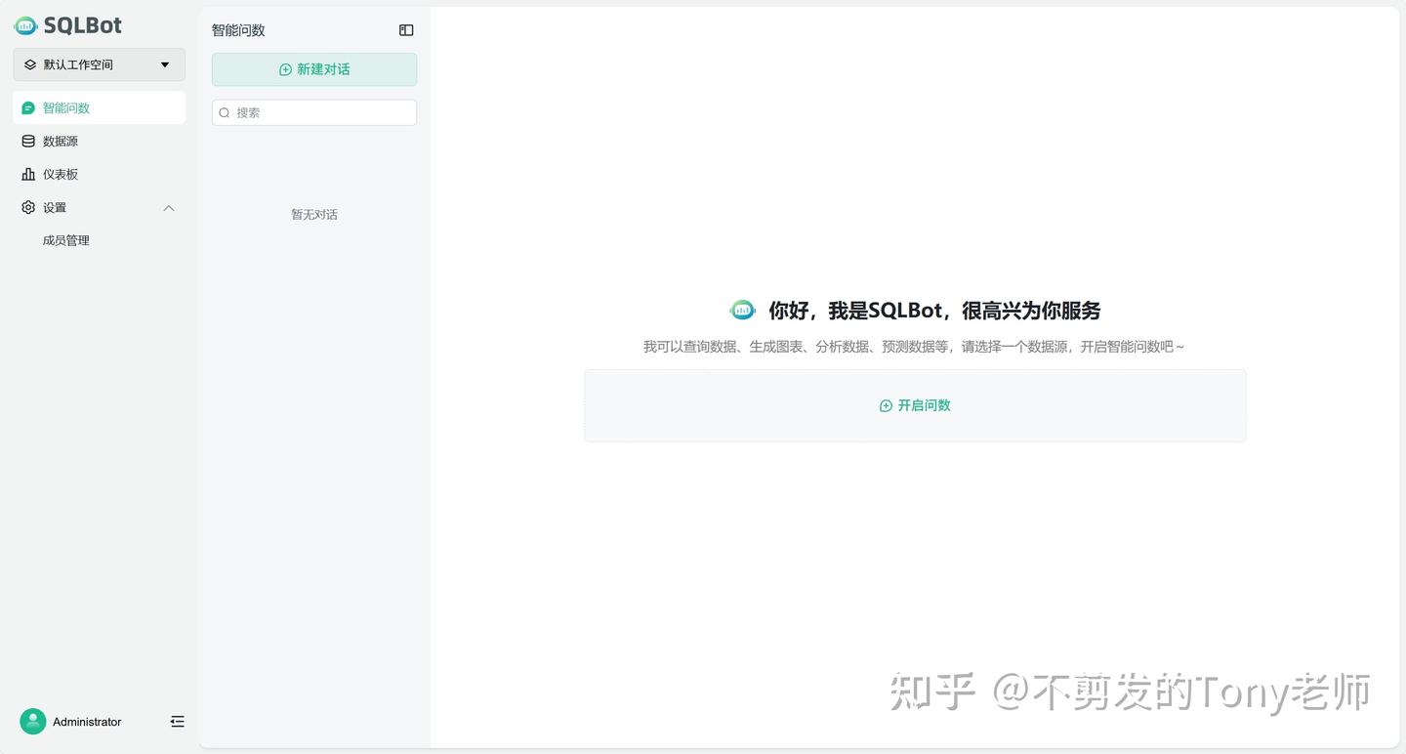Click the plus icon inside 开启问数
Viewport: 1406px width, 754px height.
[x=885, y=405]
